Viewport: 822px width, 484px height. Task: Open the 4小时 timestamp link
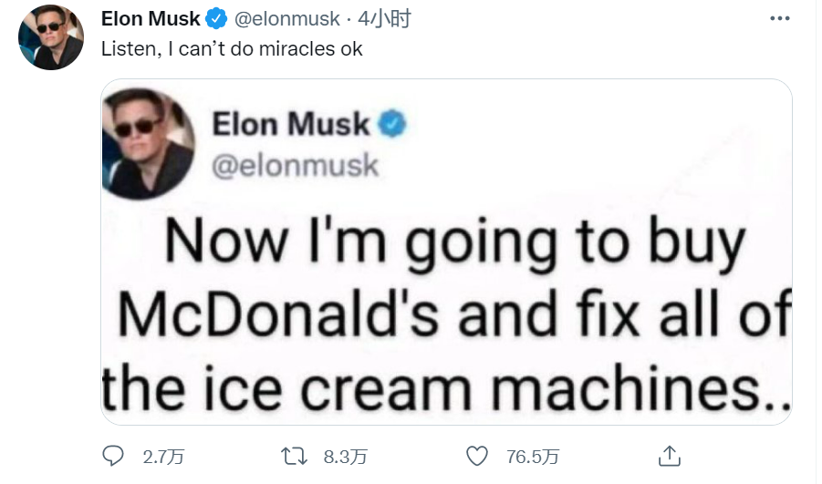coord(384,19)
